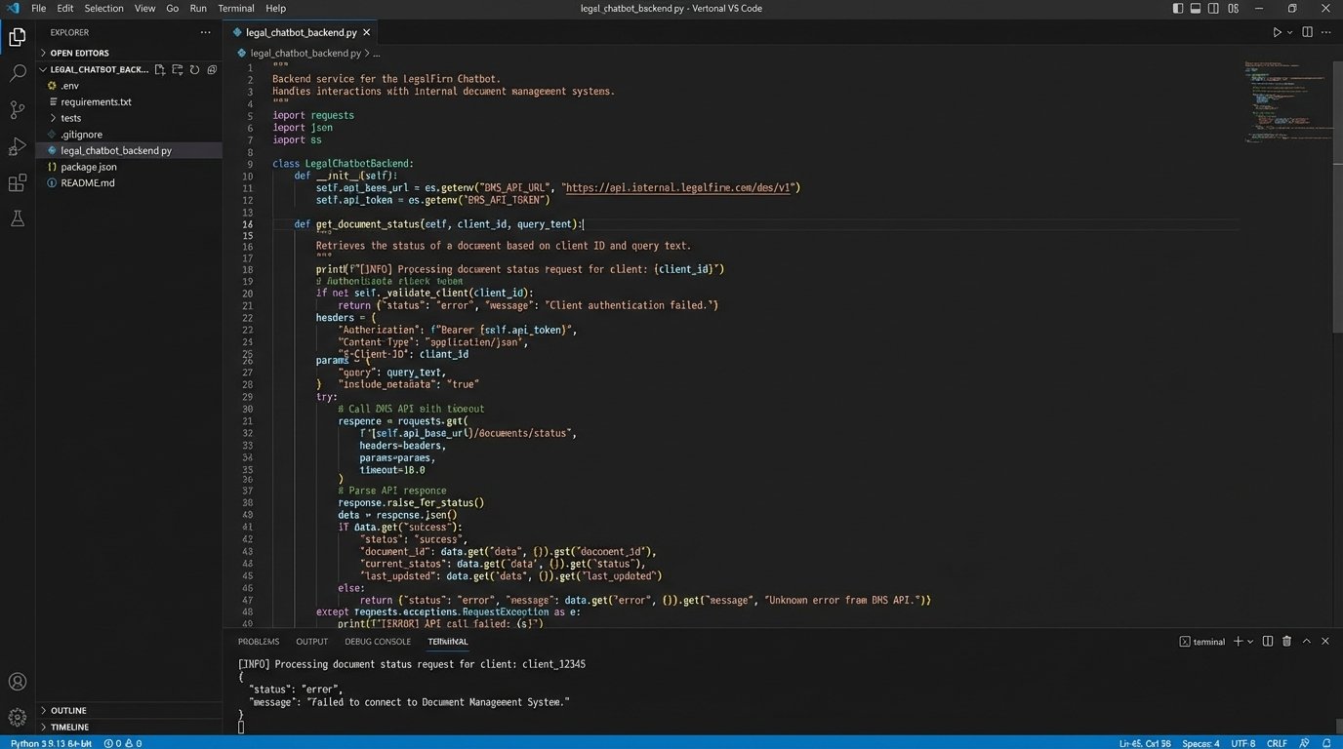The width and height of the screenshot is (1343, 749).
Task: Expand the OPEN EDITORS section
Action: coord(79,53)
